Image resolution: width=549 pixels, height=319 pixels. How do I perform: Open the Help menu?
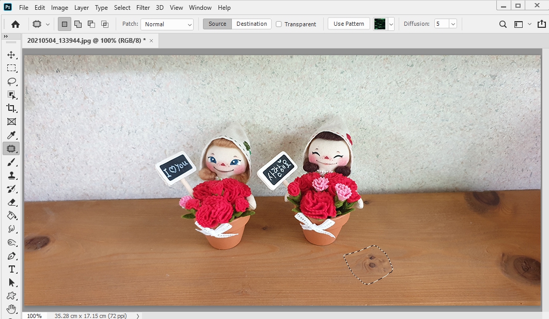click(x=224, y=7)
